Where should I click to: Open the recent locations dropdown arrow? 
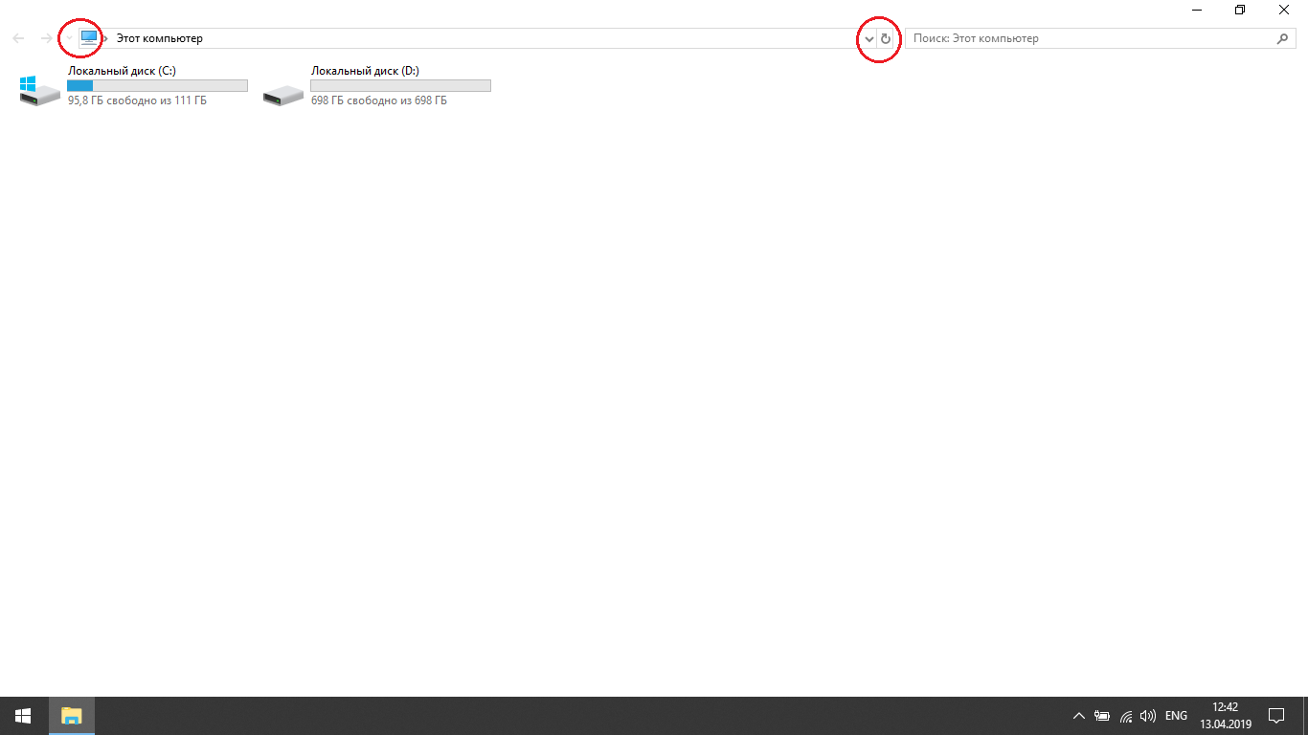click(69, 38)
